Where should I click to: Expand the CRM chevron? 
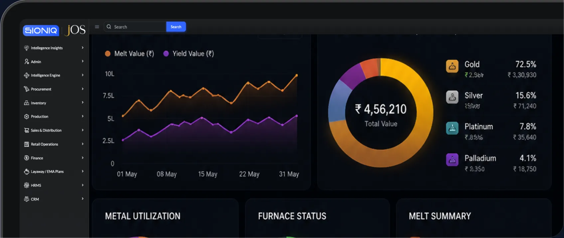pos(82,199)
